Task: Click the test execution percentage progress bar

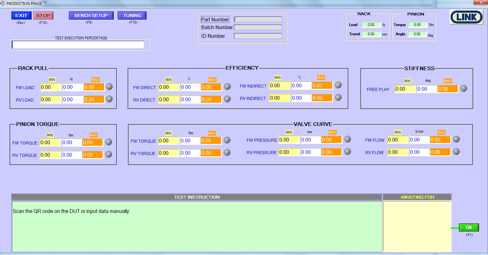Action: [78, 45]
